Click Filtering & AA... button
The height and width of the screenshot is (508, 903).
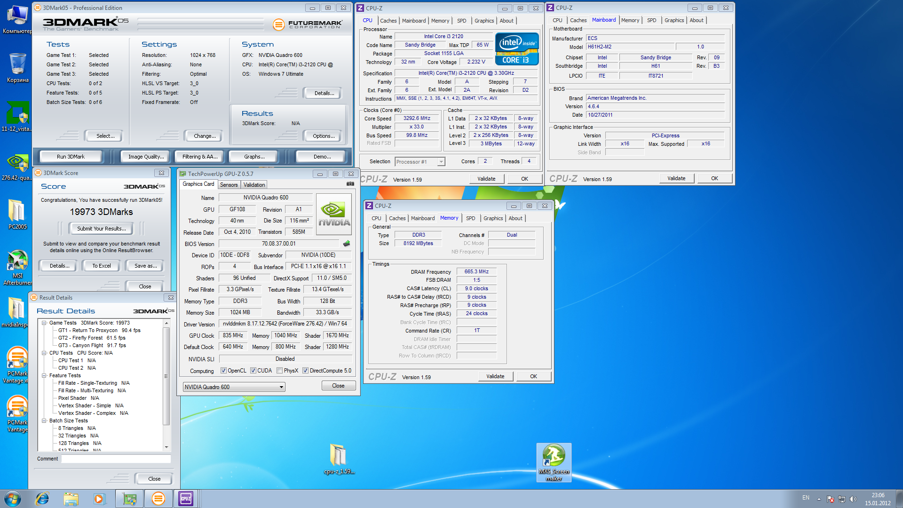click(x=200, y=157)
